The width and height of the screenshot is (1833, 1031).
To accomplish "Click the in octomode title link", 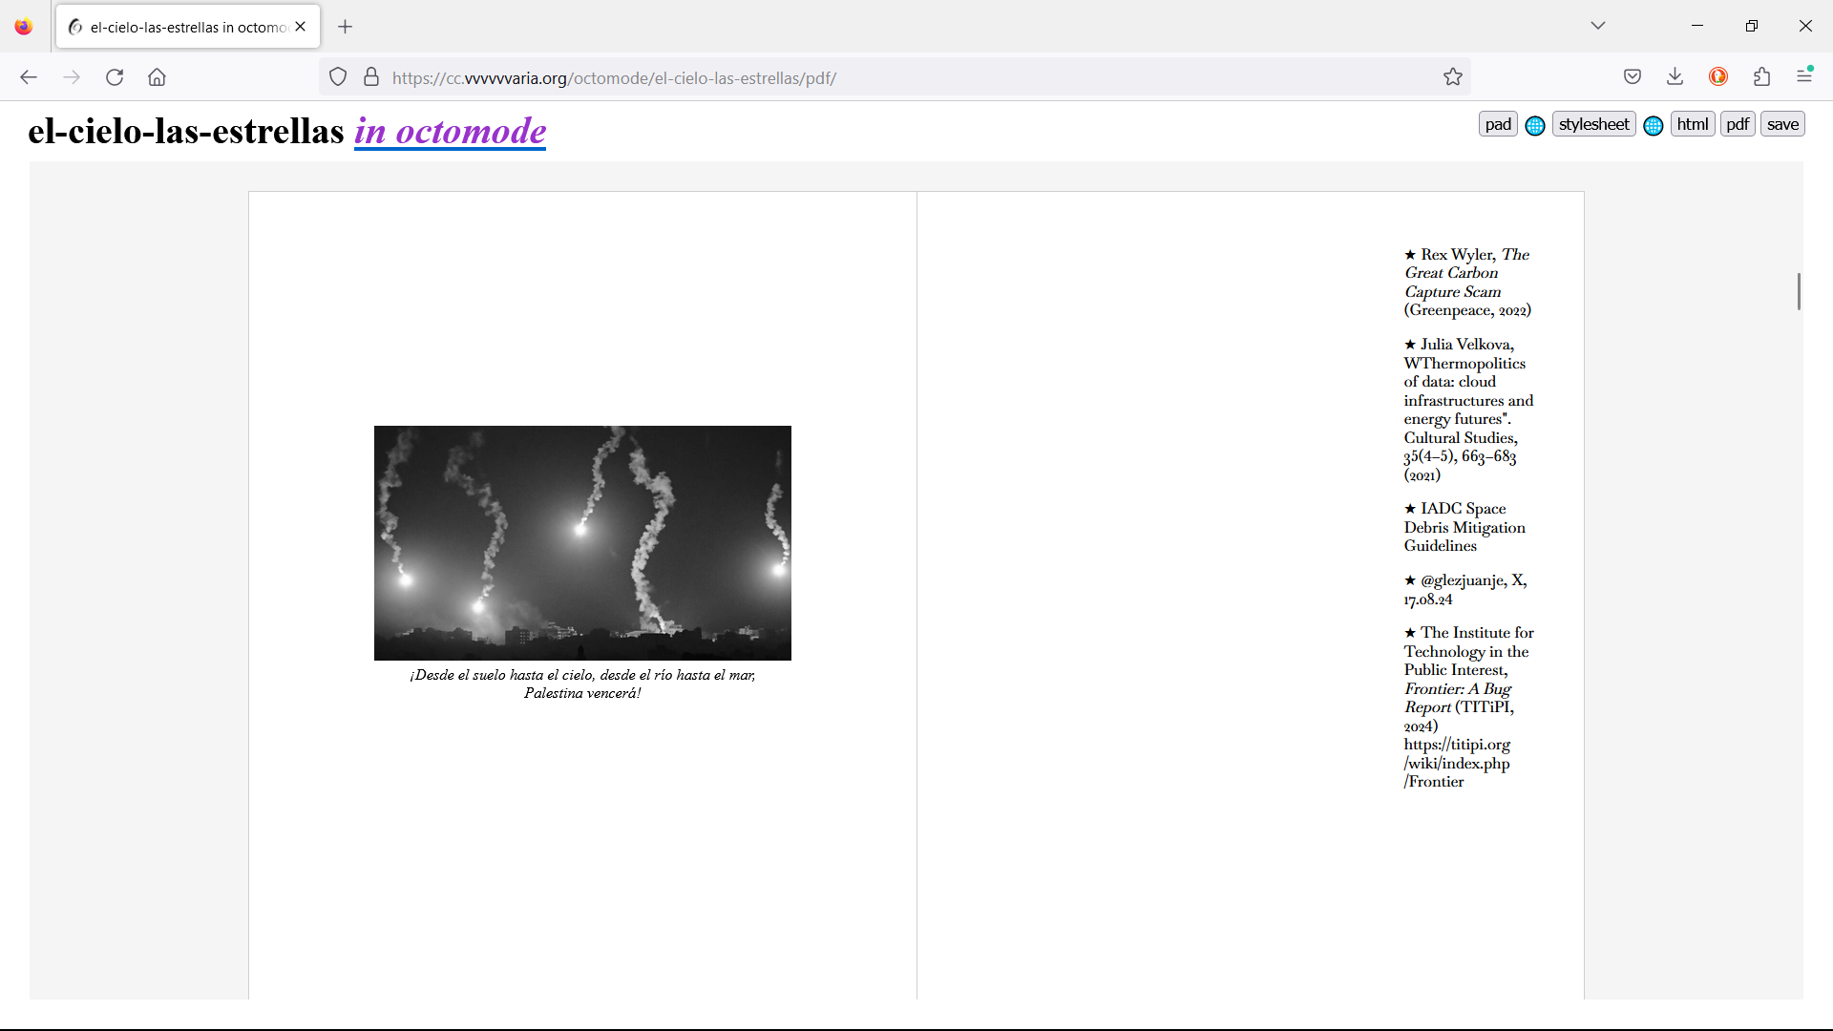I will click(450, 131).
